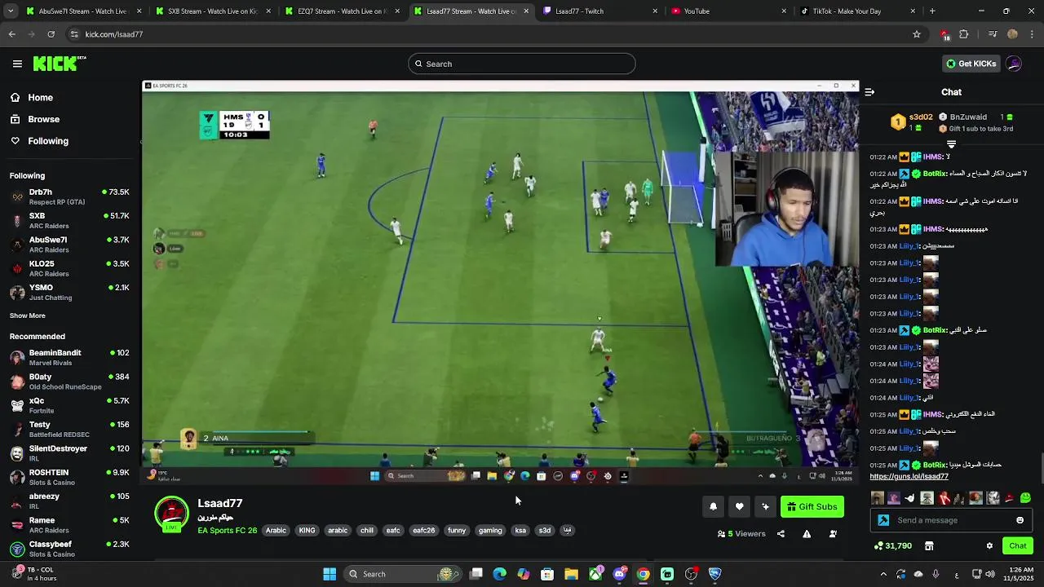This screenshot has height=587, width=1044.
Task: Open Following in the sidebar
Action: (x=38, y=141)
